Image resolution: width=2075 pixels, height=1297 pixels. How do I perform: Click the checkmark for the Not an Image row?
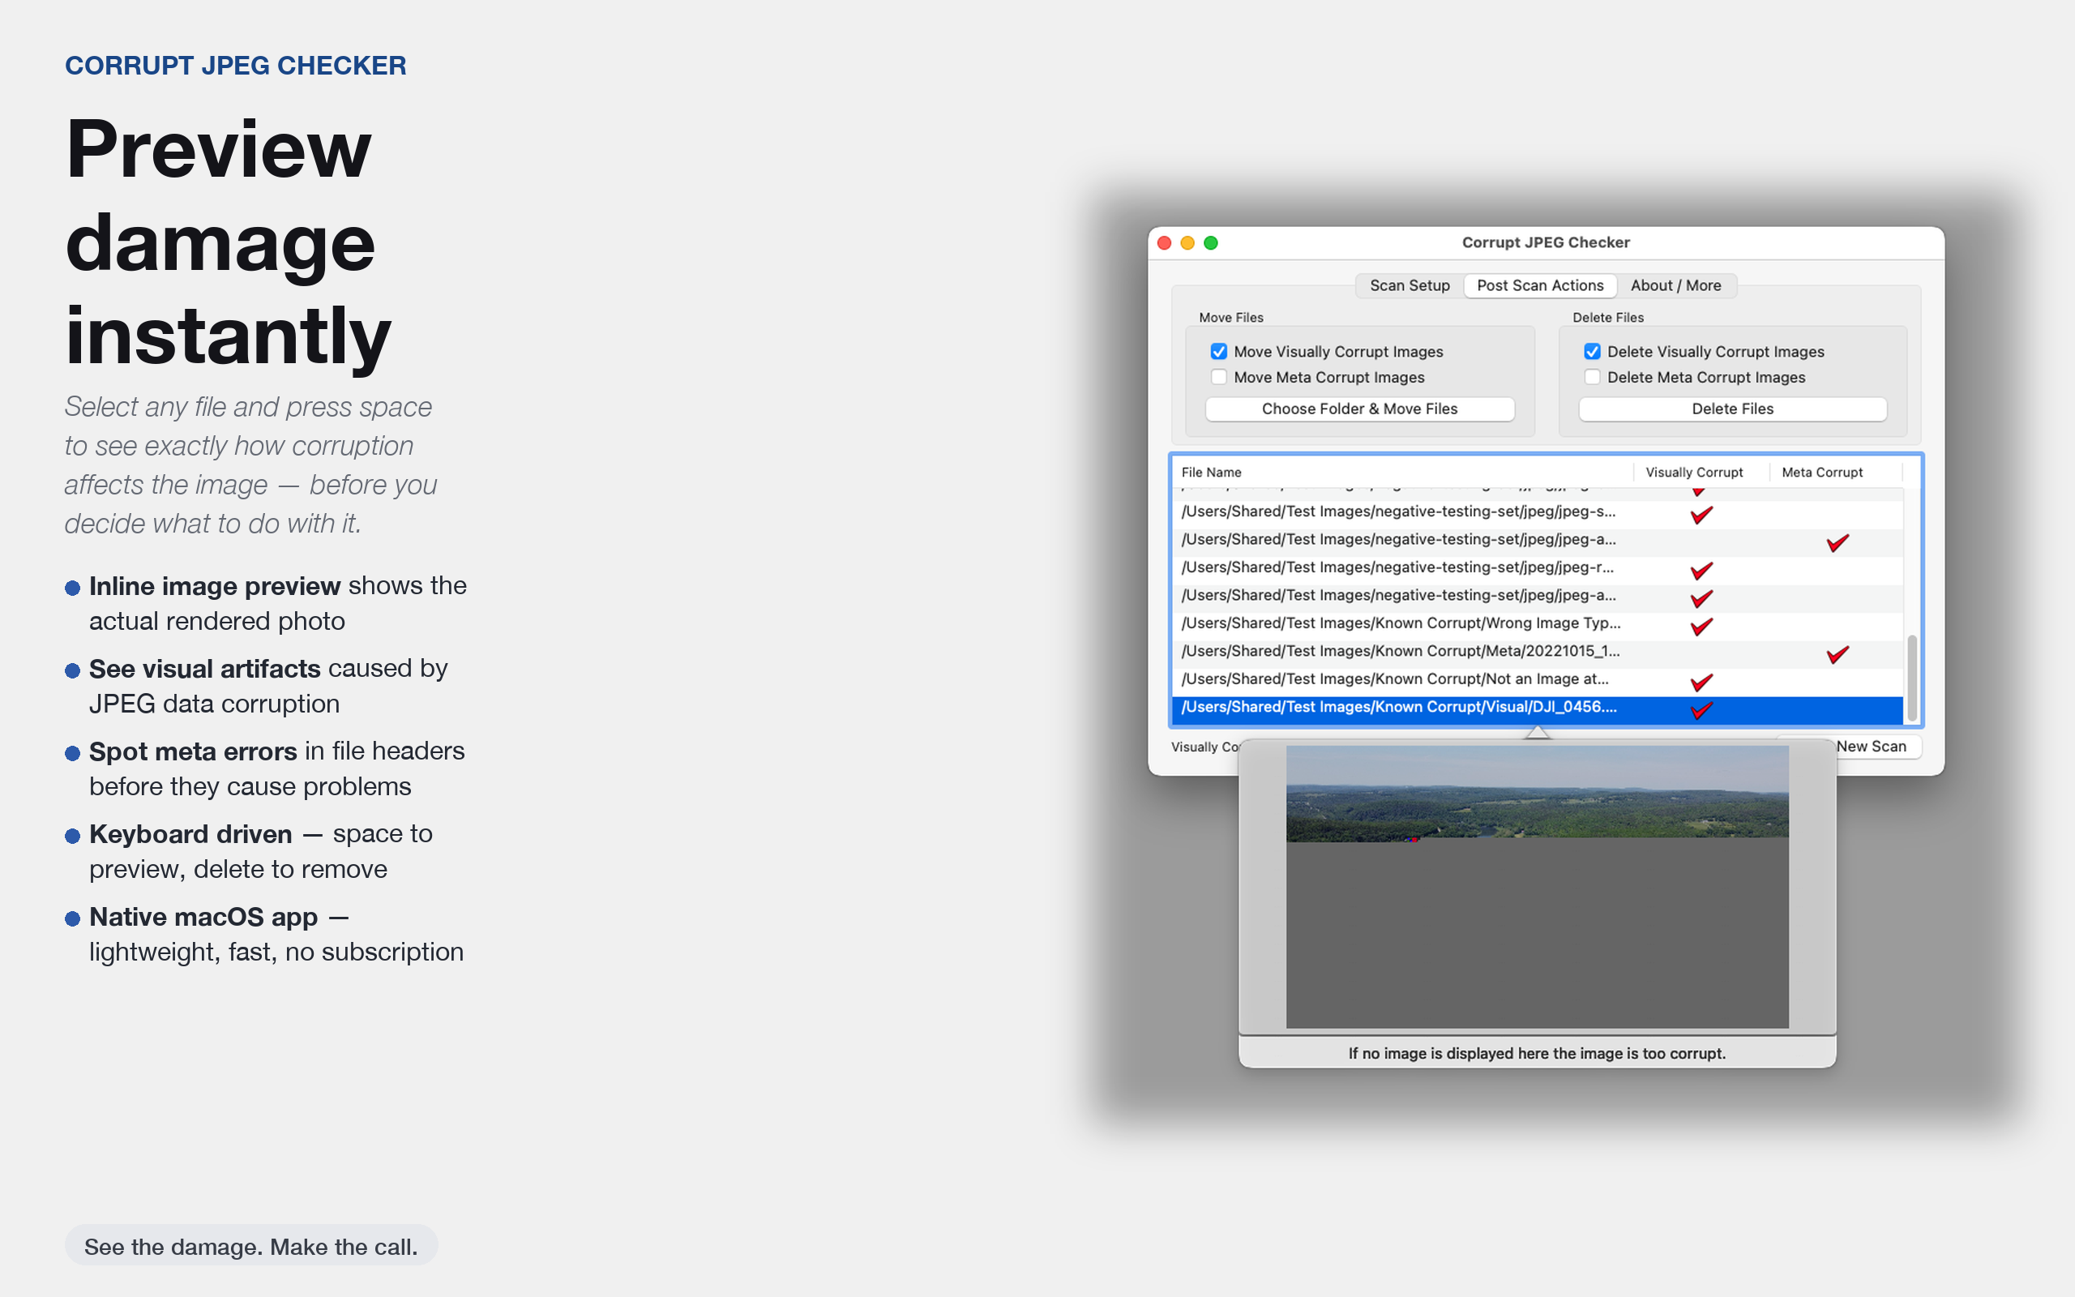(x=1701, y=682)
